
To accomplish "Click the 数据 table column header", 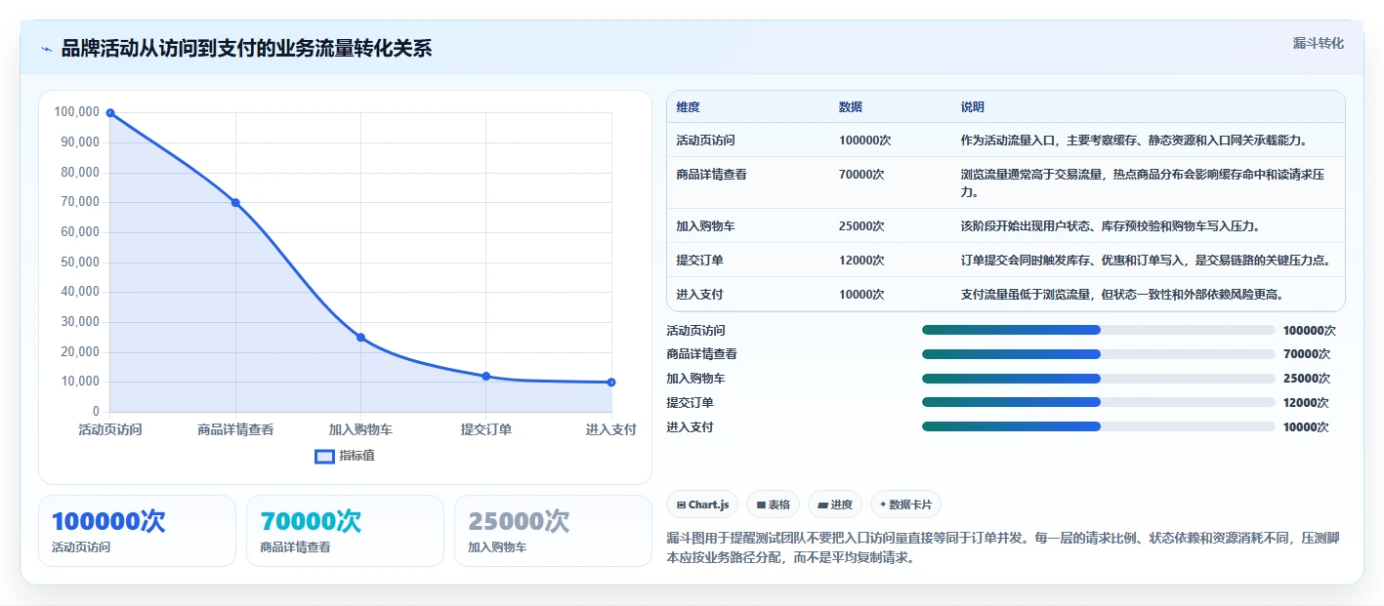I will pyautogui.click(x=851, y=107).
